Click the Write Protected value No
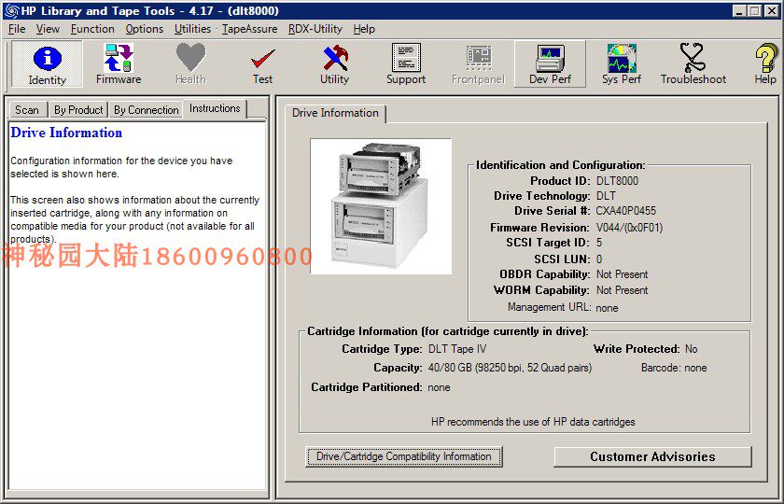The height and width of the screenshot is (504, 784). [x=691, y=349]
